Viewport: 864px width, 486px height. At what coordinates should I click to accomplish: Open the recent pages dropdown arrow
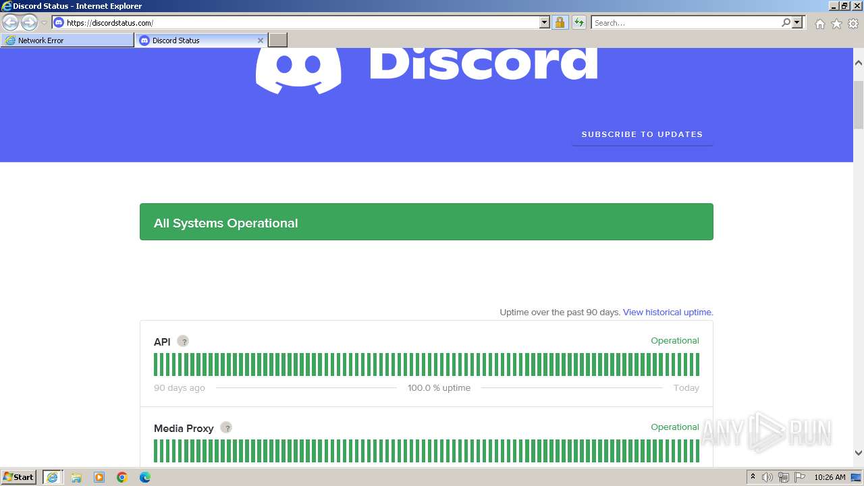(x=44, y=23)
